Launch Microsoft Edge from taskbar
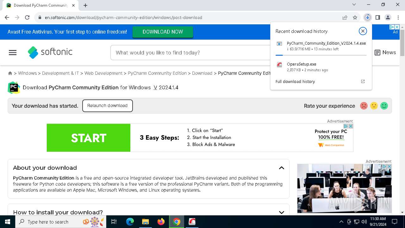This screenshot has width=405, height=228. (130, 222)
